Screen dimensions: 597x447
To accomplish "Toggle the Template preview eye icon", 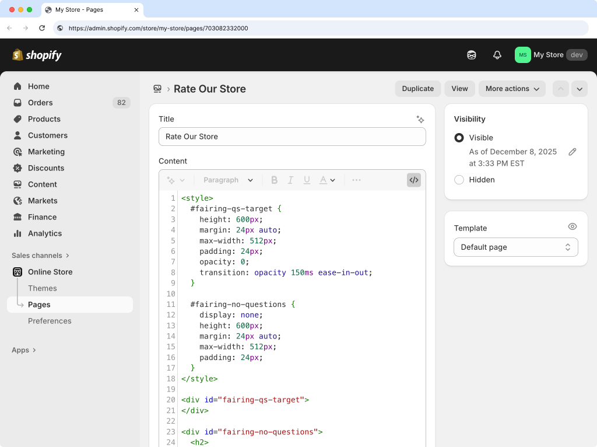I will (572, 226).
